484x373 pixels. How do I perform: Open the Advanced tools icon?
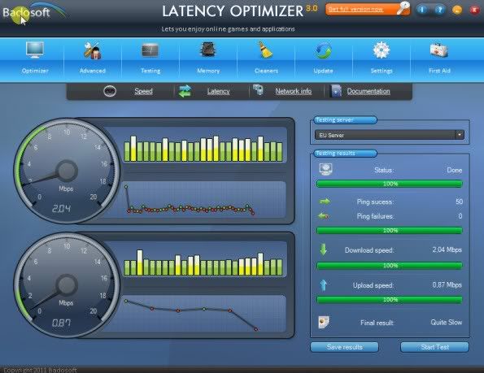(x=92, y=50)
